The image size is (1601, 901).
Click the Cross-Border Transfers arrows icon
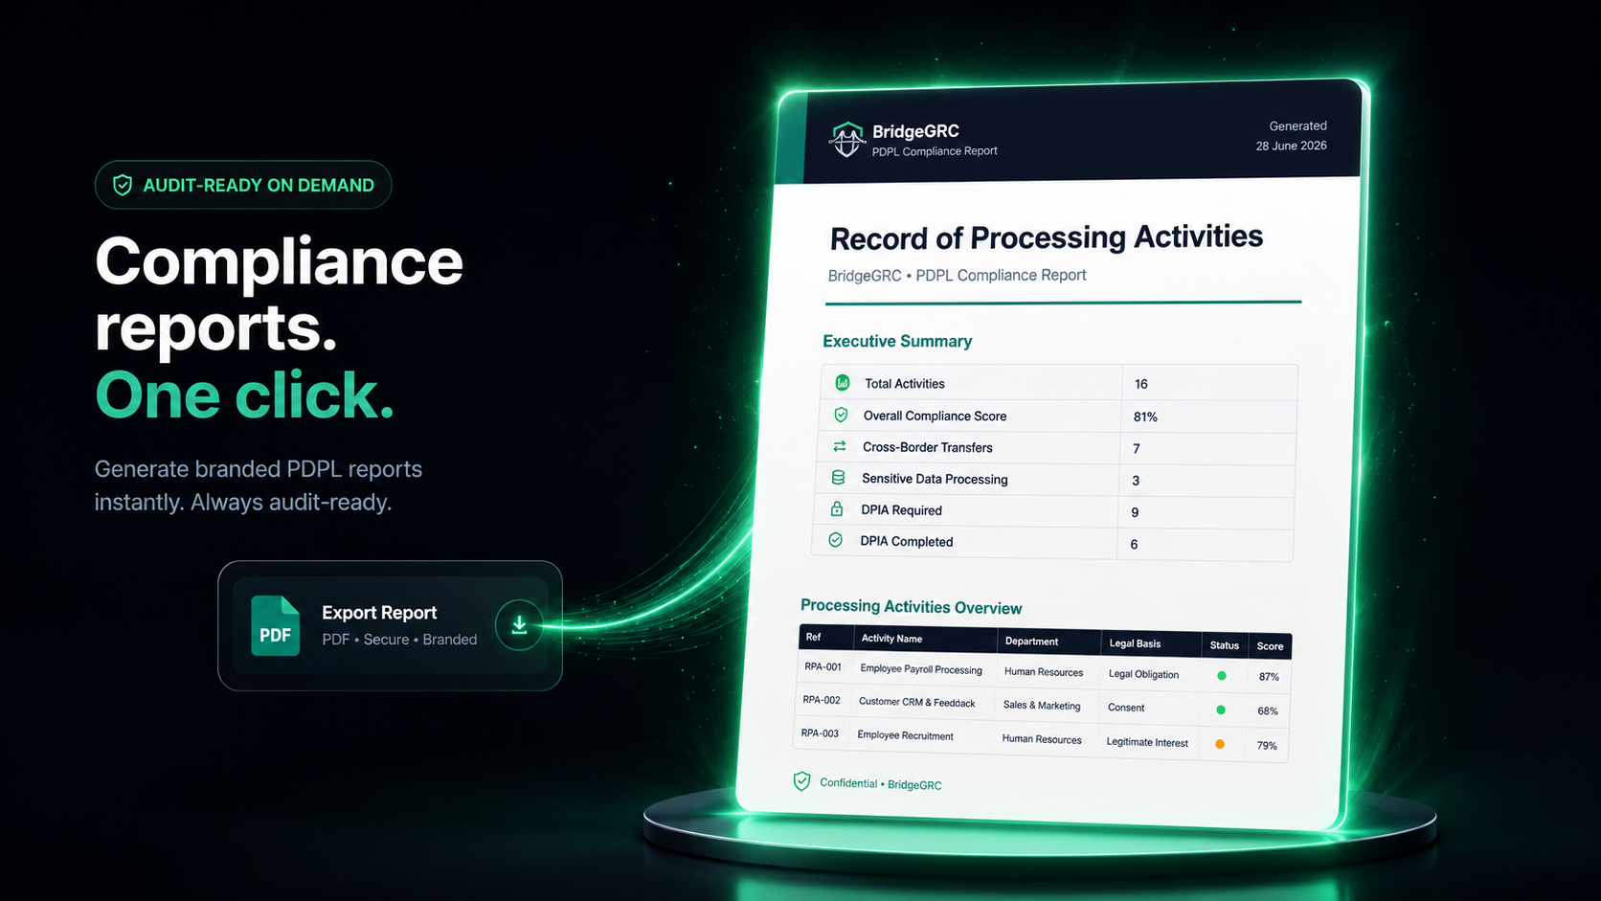[840, 446]
